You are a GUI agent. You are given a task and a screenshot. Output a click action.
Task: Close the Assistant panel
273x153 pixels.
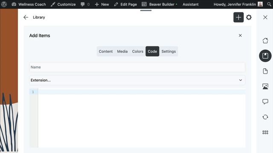click(265, 17)
